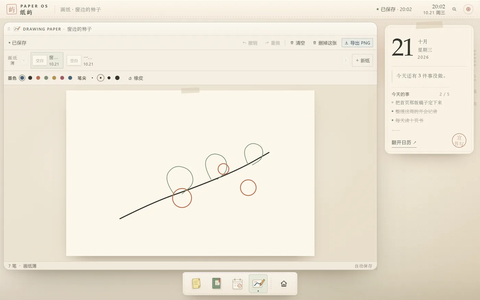Pick the sage green ink color swatch
This screenshot has height=300, width=480.
click(x=46, y=78)
